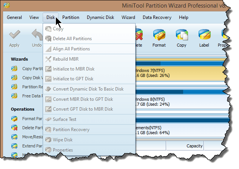Screen dimensions: 239x169
Task: Launch the Copy Partition wizard link
Action: tap(32, 69)
